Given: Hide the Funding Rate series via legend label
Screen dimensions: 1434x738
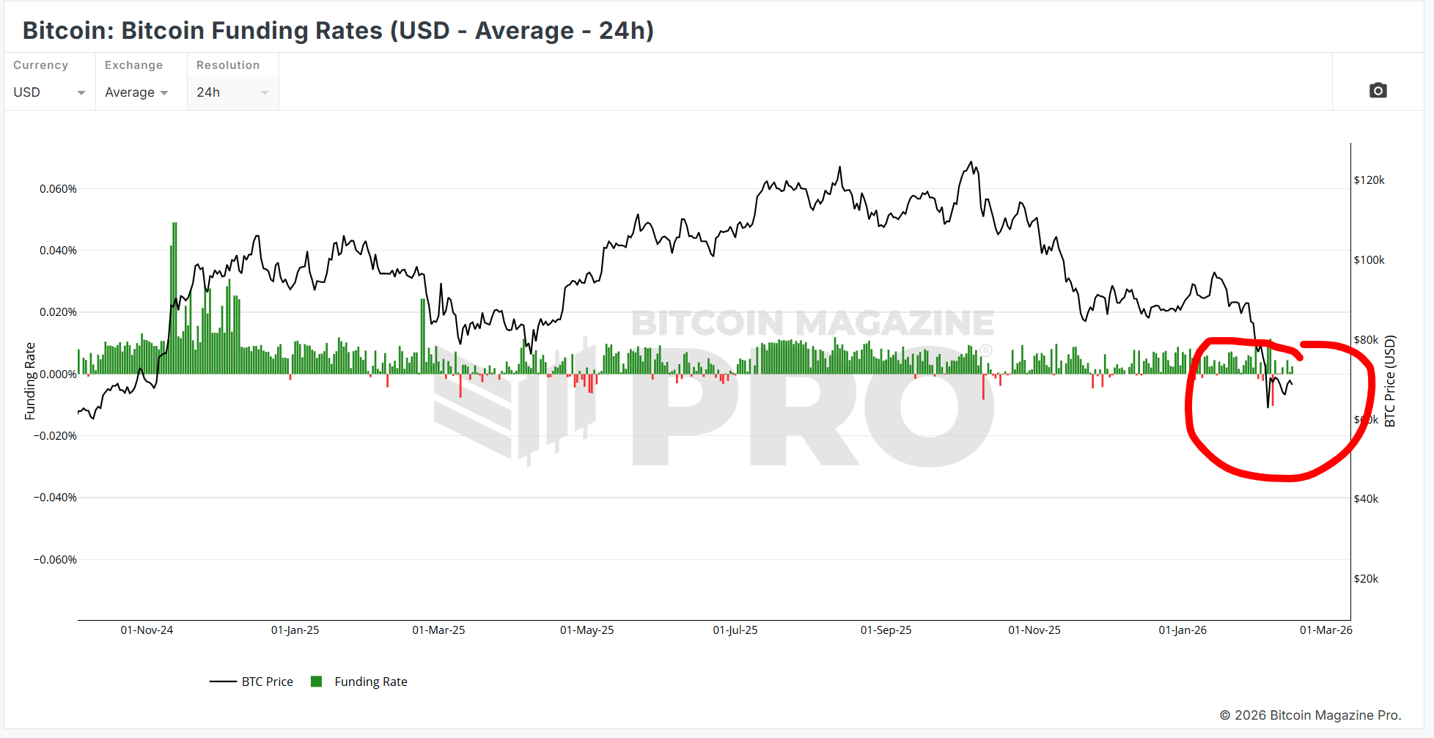Looking at the screenshot, I should [x=370, y=682].
